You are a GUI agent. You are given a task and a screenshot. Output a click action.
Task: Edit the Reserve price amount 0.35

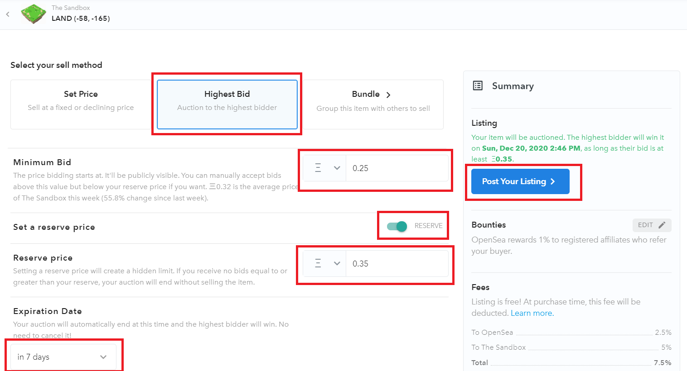397,263
